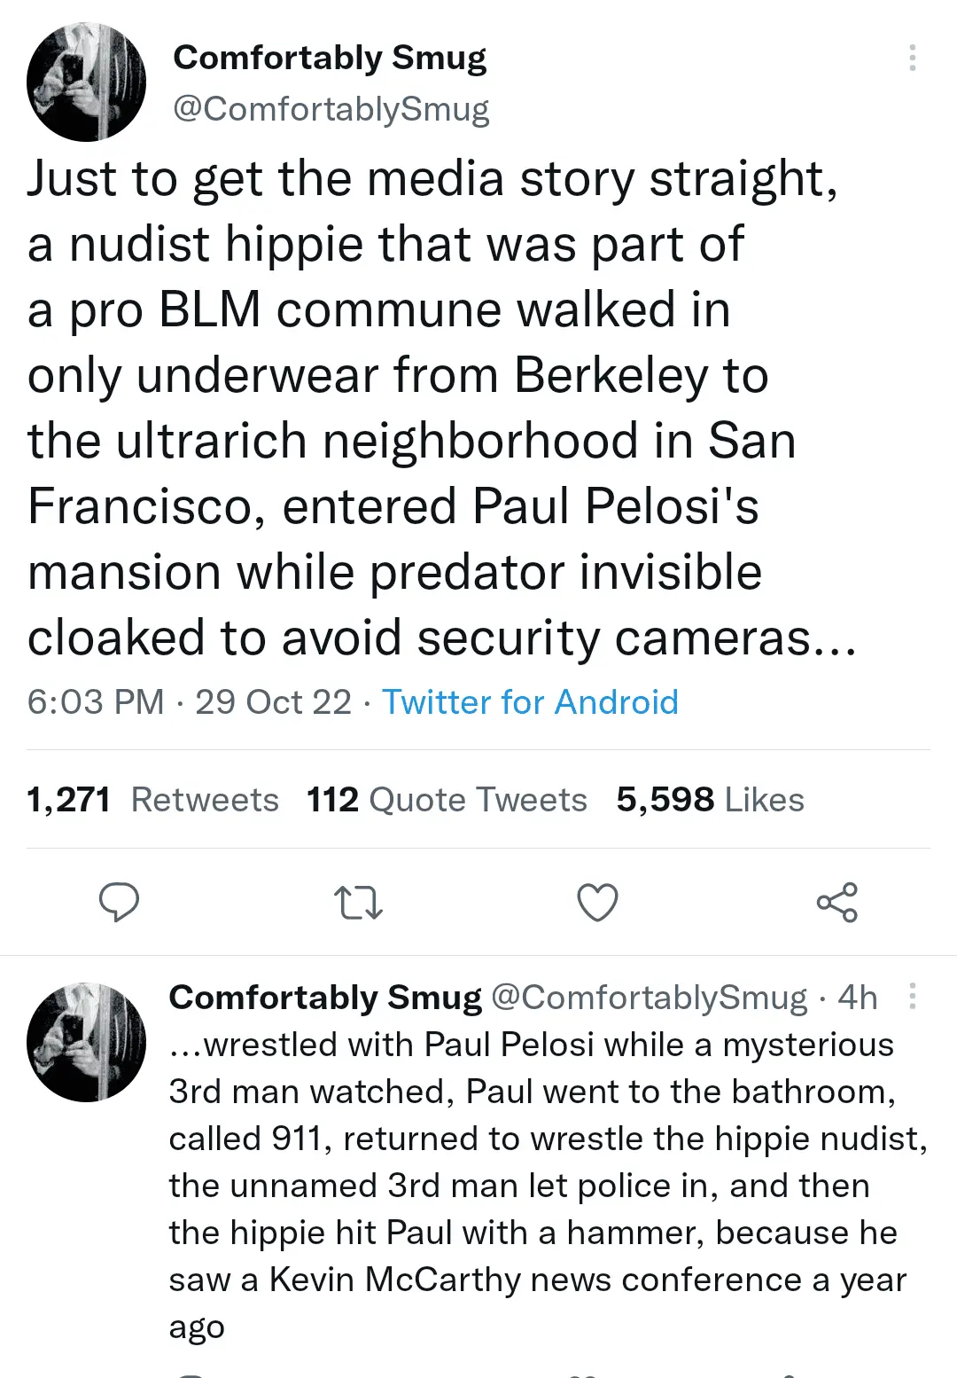Retweet the main tweet

pyautogui.click(x=359, y=903)
